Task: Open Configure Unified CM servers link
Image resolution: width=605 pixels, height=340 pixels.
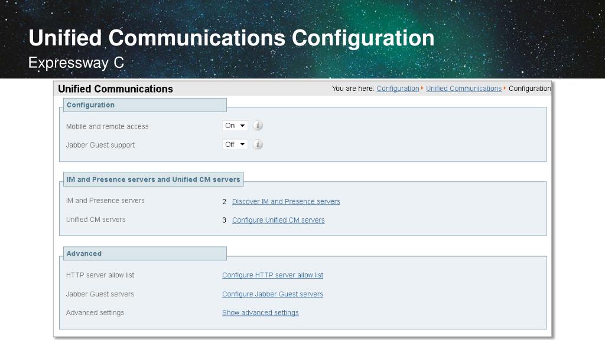Action: pos(278,220)
